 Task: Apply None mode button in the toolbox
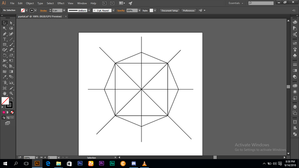coord(12,112)
